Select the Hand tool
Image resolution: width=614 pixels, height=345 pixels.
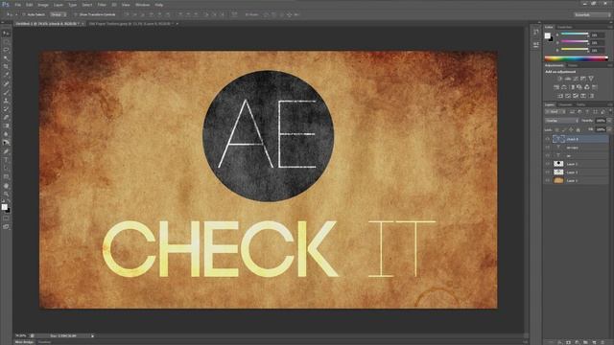[x=6, y=186]
